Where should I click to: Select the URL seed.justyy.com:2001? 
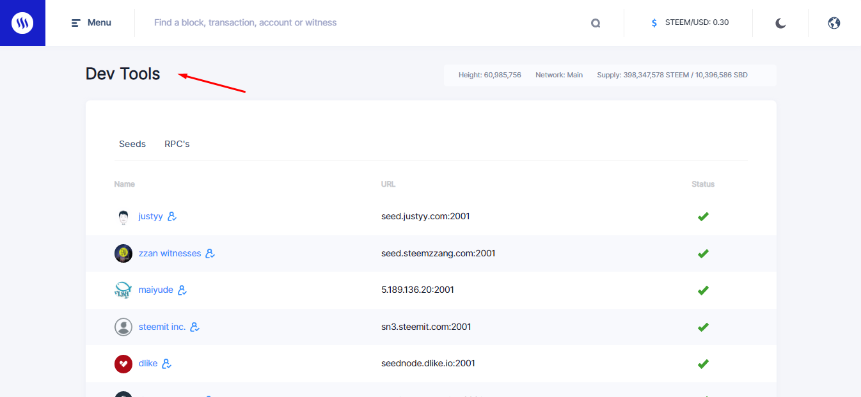tap(425, 216)
